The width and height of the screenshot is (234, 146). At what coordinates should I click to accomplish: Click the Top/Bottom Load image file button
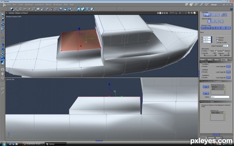228,77
